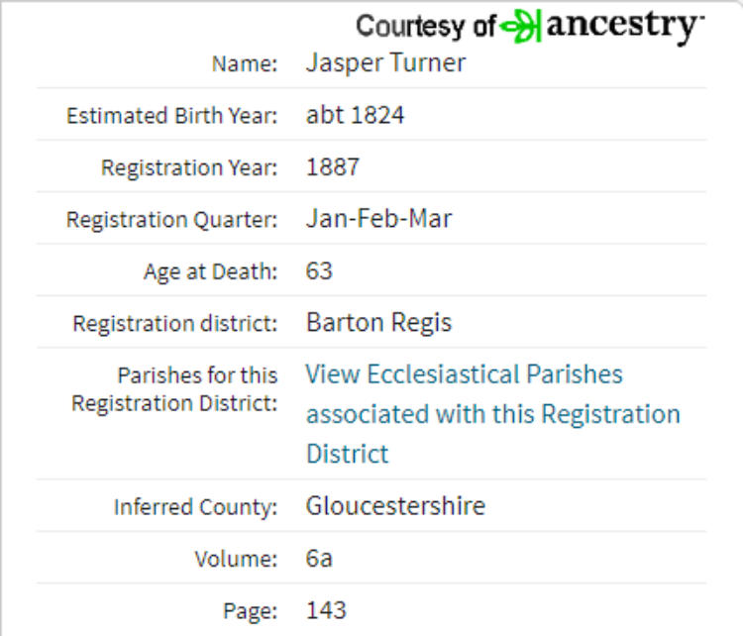Click the 'Registration district:' label
The width and height of the screenshot is (743, 636).
(x=174, y=324)
